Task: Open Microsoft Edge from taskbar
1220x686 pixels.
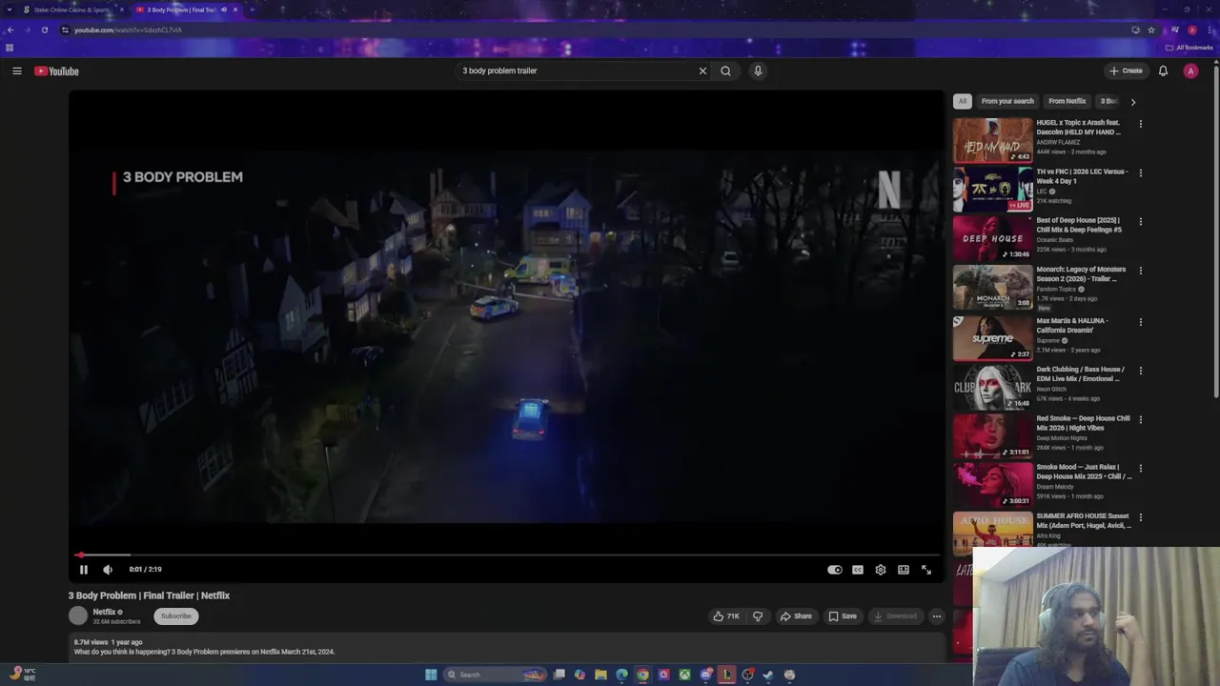Action: [x=621, y=675]
